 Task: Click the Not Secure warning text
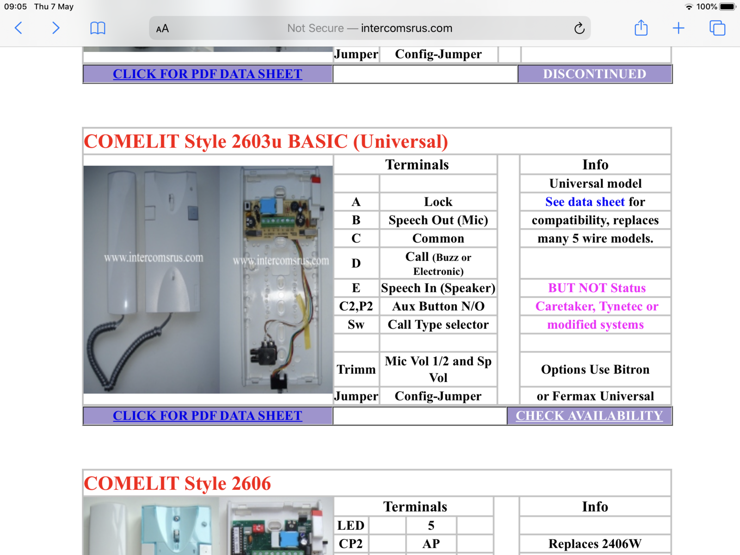[316, 28]
